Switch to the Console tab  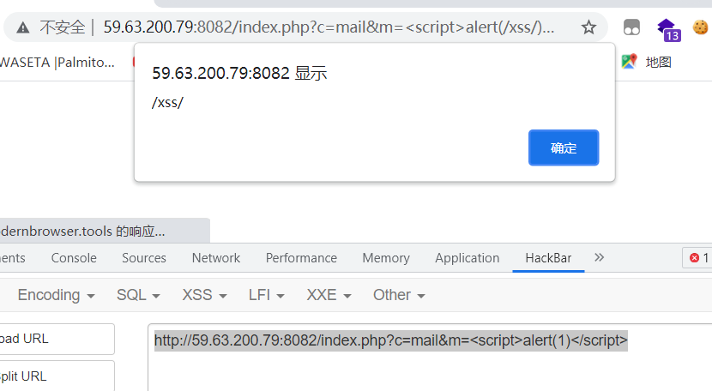pyautogui.click(x=74, y=258)
